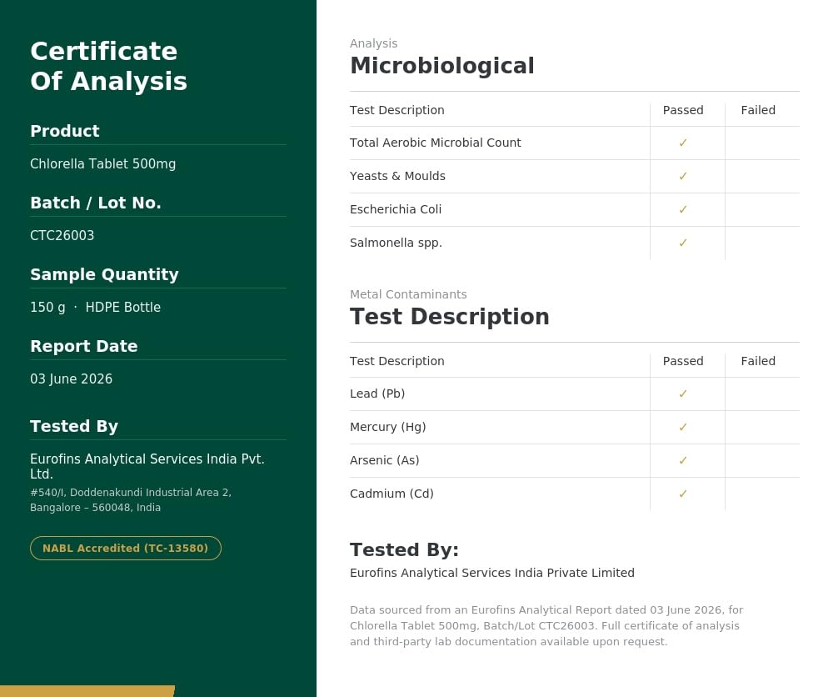The image size is (833, 697).
Task: Click the 150 g HDPE Bottle sample quantity
Action: pos(95,308)
